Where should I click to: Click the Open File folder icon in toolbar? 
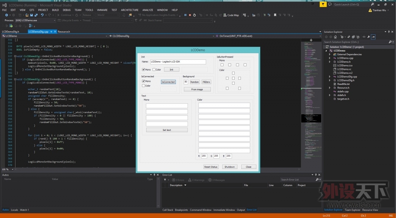point(27,15)
